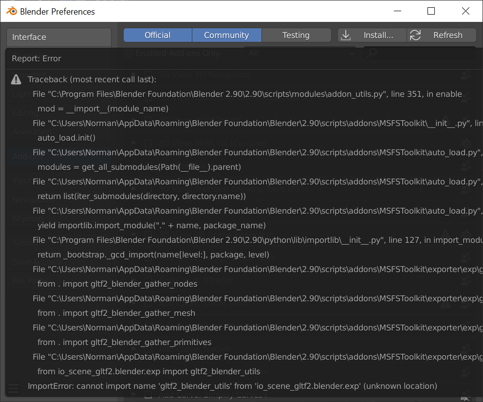Viewport: 483px width, 402px height.
Task: Click the "from io_scene_gltf2.blender.exp import" line
Action: 149,371
